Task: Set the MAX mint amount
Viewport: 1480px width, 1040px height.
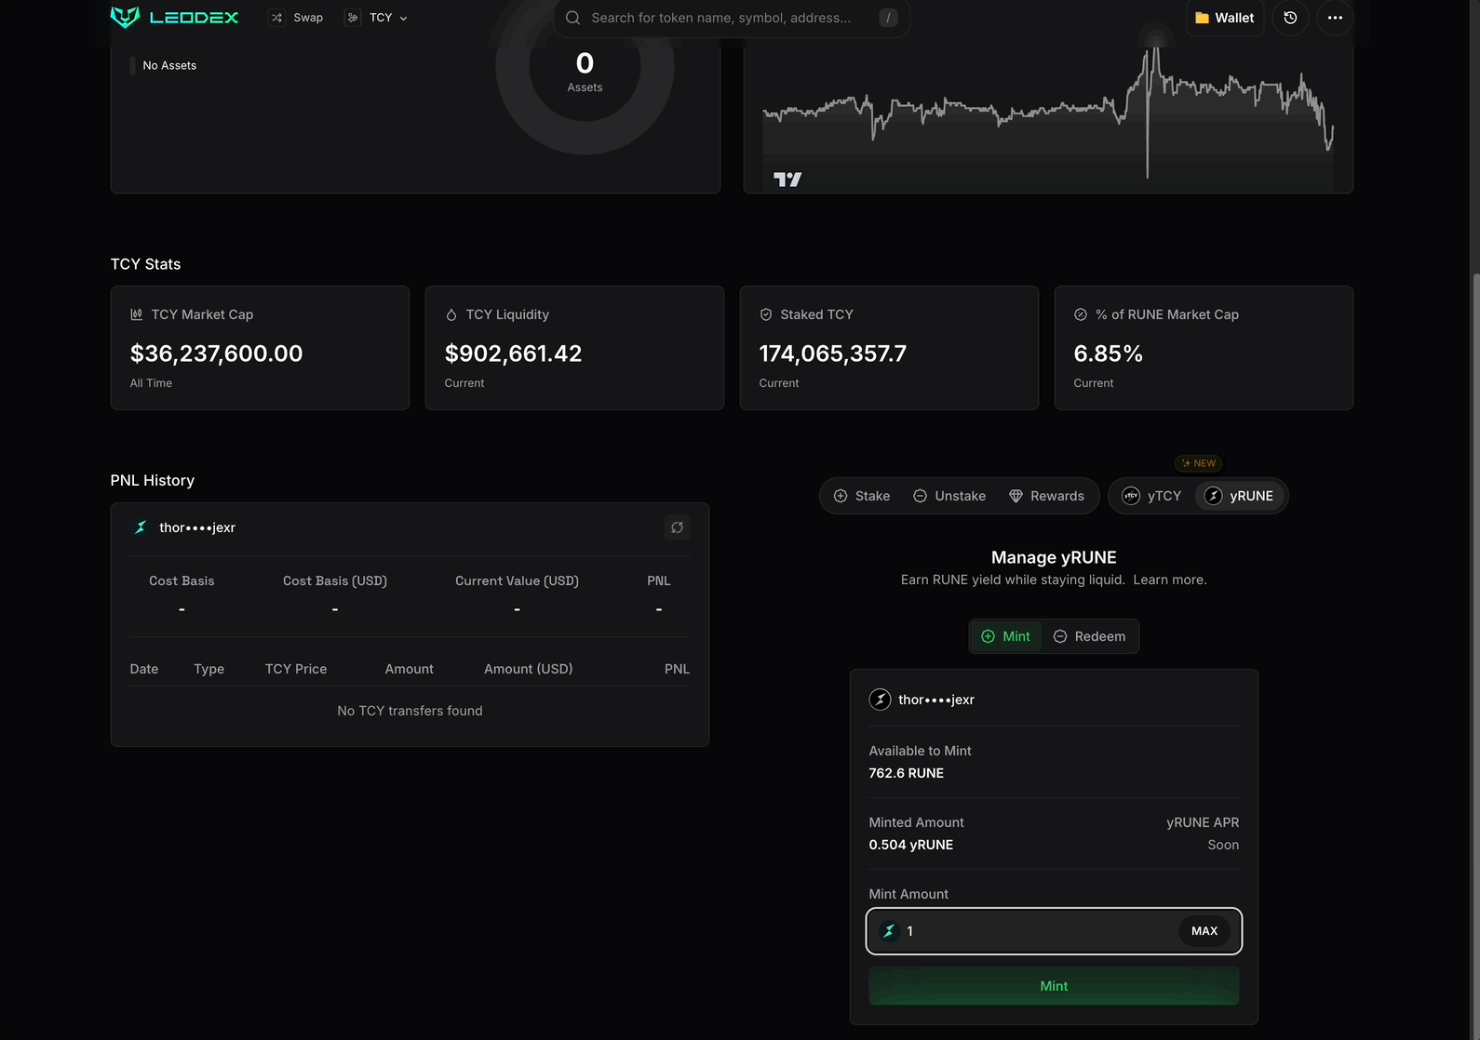Action: click(x=1204, y=931)
